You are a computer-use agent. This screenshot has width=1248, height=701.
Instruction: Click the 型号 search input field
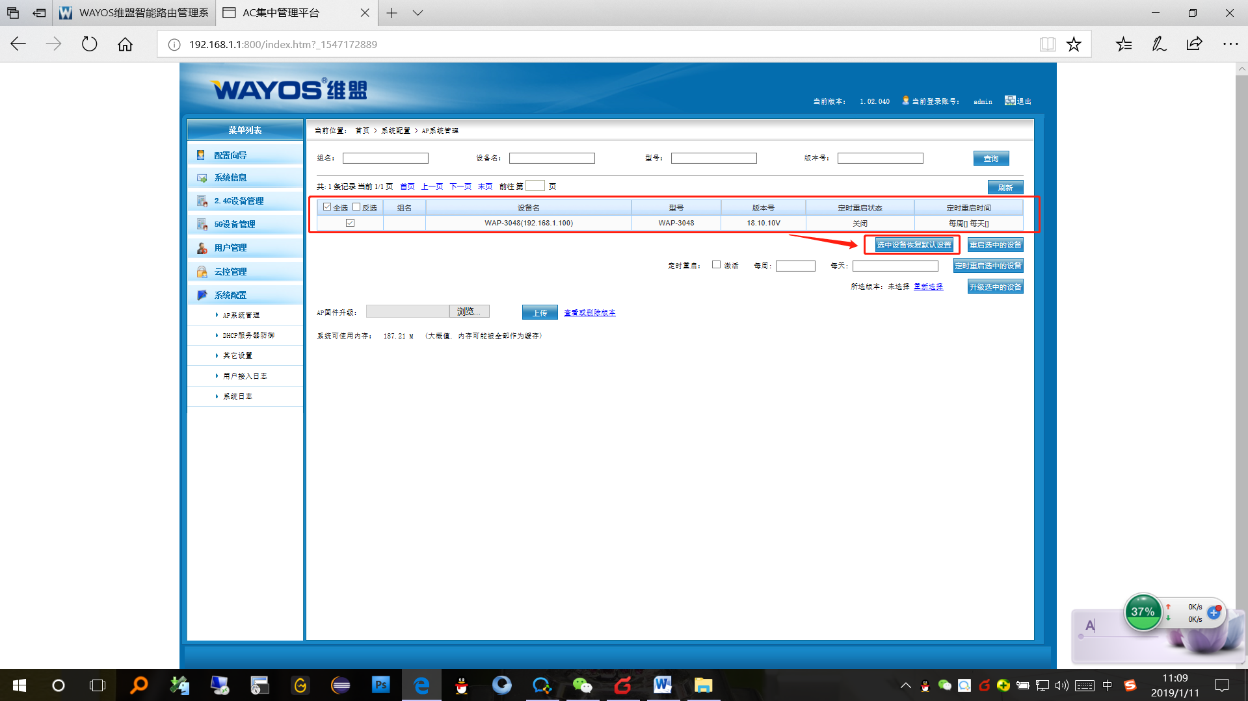point(714,158)
